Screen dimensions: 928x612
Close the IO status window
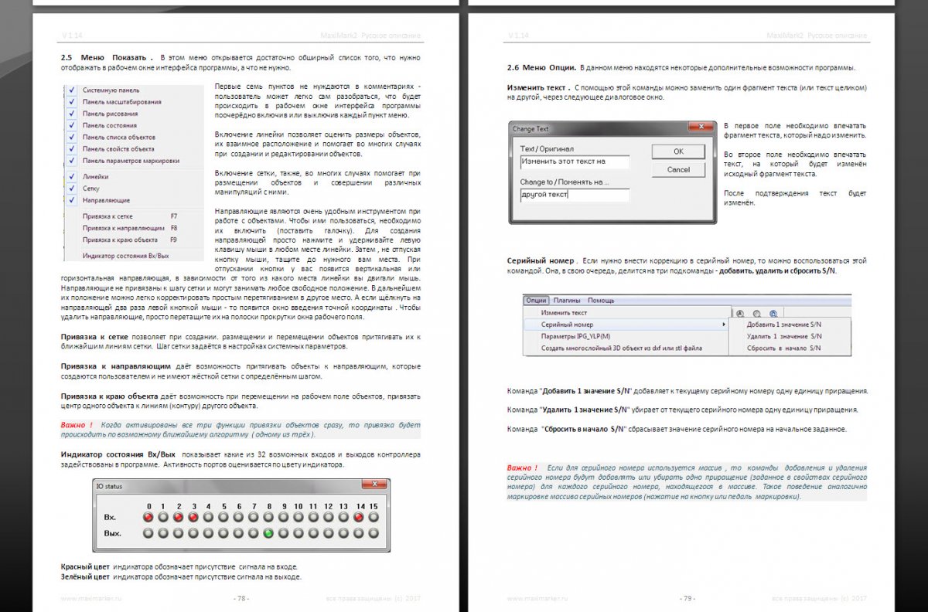[x=374, y=486]
